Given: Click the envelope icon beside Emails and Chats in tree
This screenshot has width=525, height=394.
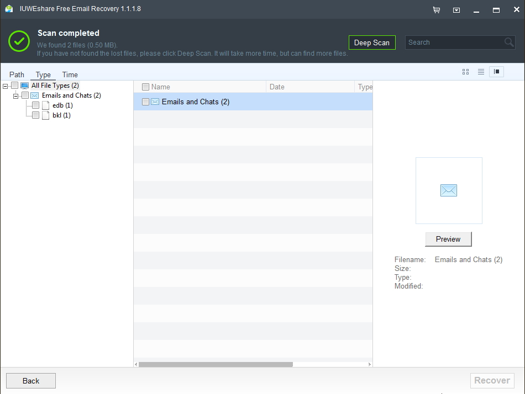Looking at the screenshot, I should click(x=34, y=95).
